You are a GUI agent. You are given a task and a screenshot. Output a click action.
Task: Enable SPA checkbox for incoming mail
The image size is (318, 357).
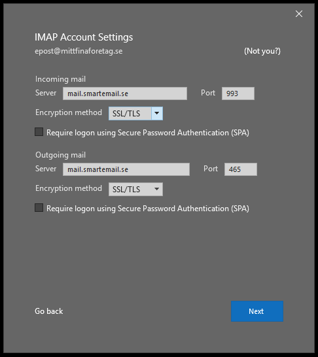click(x=39, y=132)
